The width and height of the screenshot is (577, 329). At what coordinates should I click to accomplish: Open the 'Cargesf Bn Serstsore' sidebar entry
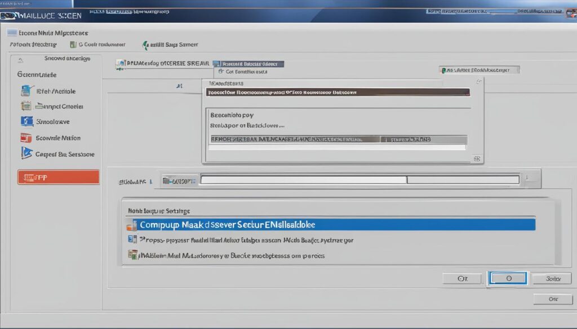pyautogui.click(x=65, y=154)
